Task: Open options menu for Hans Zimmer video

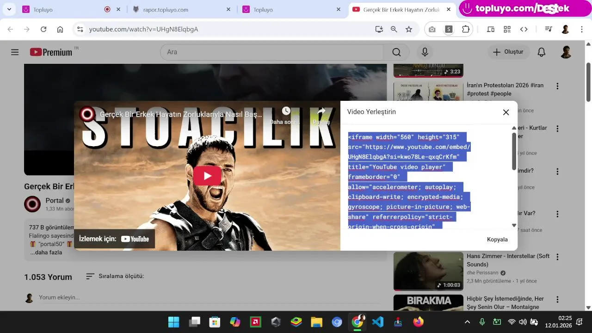Action: (x=557, y=257)
